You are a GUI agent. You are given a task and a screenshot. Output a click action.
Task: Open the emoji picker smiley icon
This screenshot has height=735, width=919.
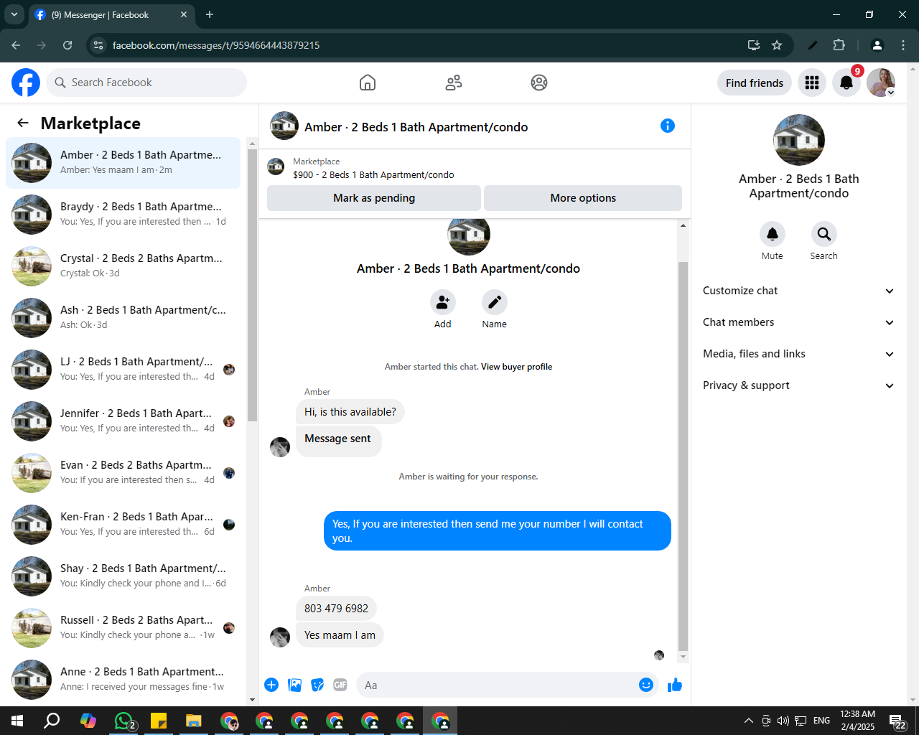[646, 685]
